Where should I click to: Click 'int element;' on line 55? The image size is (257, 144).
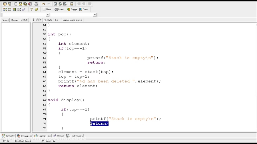click(74, 44)
